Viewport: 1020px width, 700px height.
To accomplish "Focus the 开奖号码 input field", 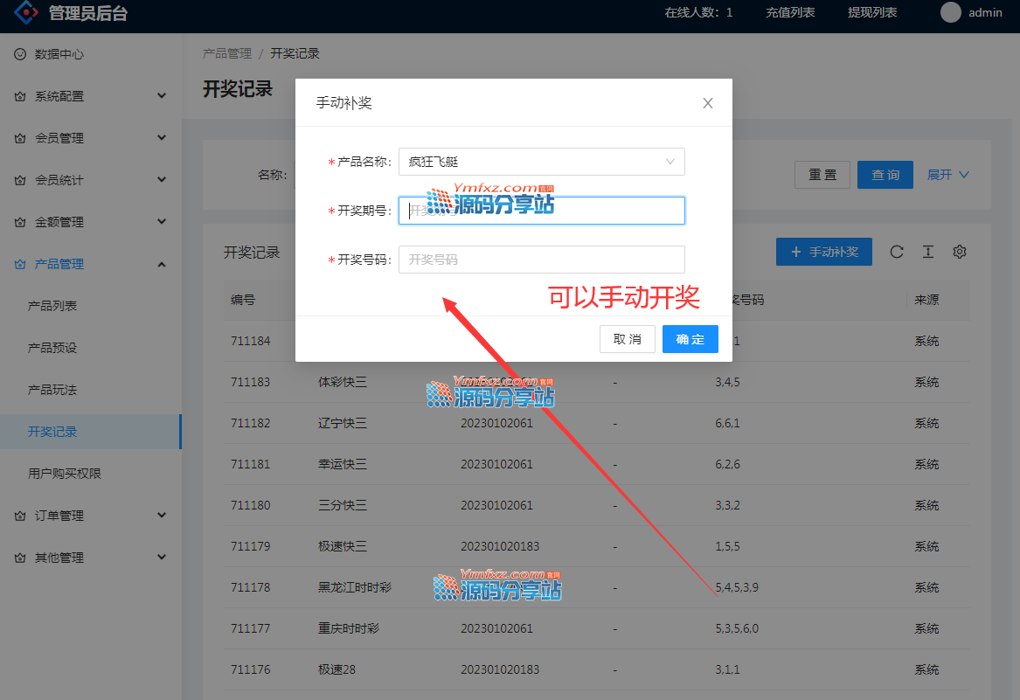I will [x=541, y=260].
